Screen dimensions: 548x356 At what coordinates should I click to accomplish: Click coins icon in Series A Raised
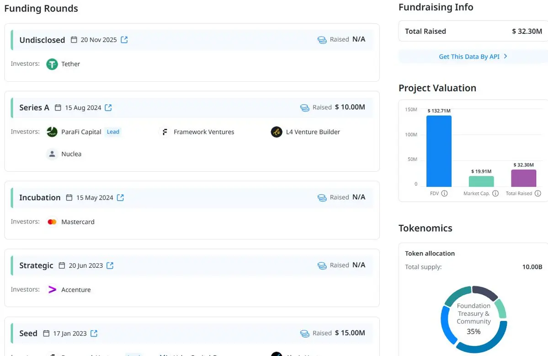pos(305,108)
